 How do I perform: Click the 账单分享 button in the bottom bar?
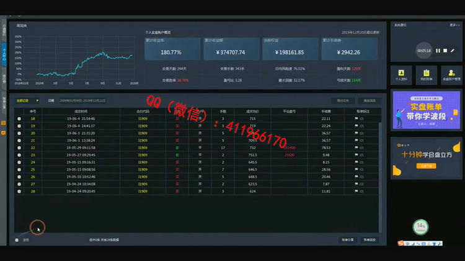click(x=348, y=240)
